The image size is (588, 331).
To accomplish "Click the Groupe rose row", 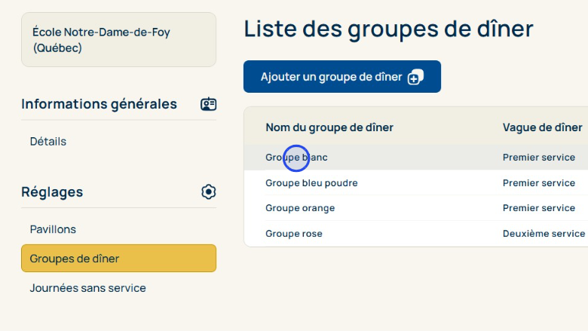I will [x=294, y=234].
